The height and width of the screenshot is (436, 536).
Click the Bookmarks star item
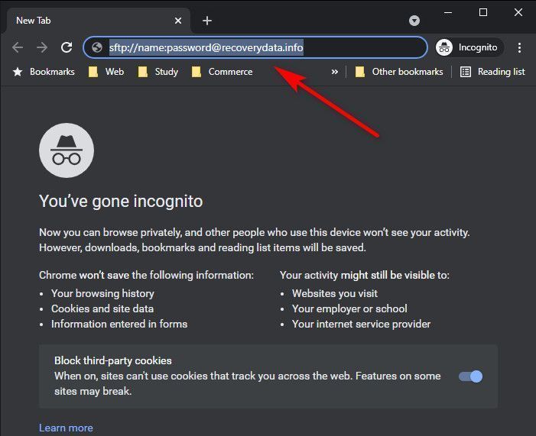44,72
